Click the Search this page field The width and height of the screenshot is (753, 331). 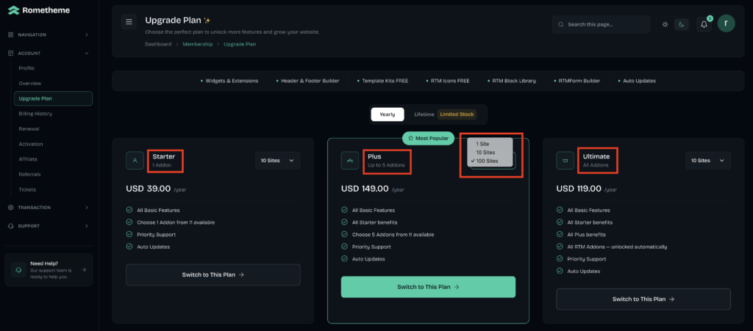(601, 24)
